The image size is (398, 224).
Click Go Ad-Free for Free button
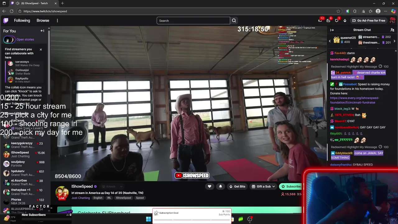368,21
